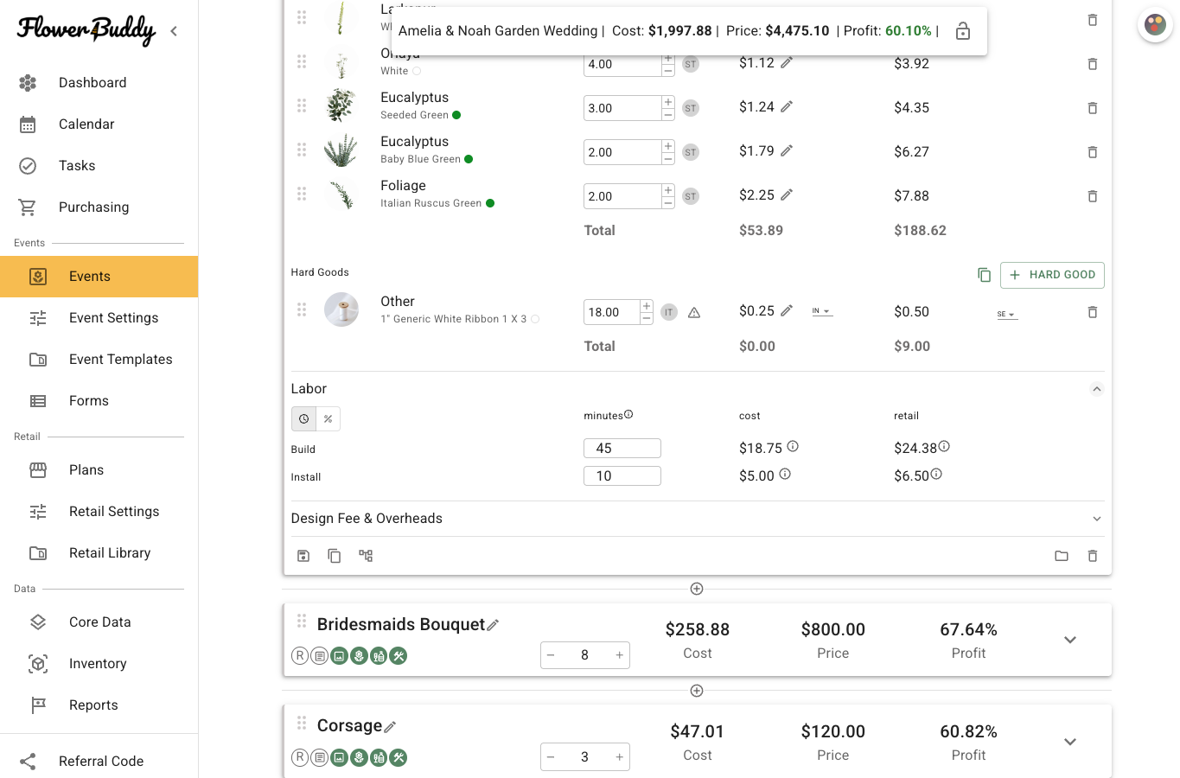Switch labor to time (clock) mode
Image resolution: width=1180 pixels, height=778 pixels.
(x=304, y=418)
